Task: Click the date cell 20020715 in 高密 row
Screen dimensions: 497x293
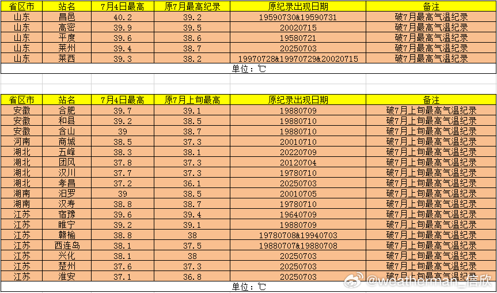Action: pos(298,27)
